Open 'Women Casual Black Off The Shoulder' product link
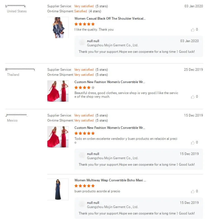This screenshot has width=205, height=219. [110, 19]
